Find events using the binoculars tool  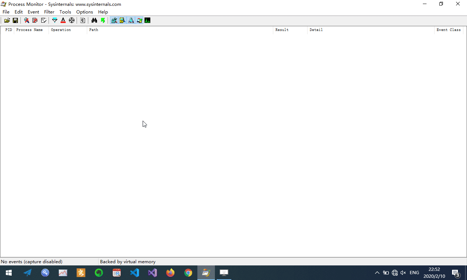(94, 20)
